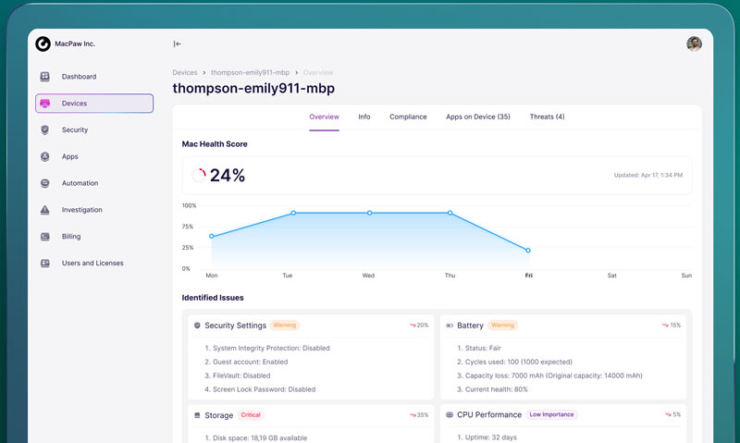Click the Sun axis label
The image size is (740, 443).
[686, 276]
